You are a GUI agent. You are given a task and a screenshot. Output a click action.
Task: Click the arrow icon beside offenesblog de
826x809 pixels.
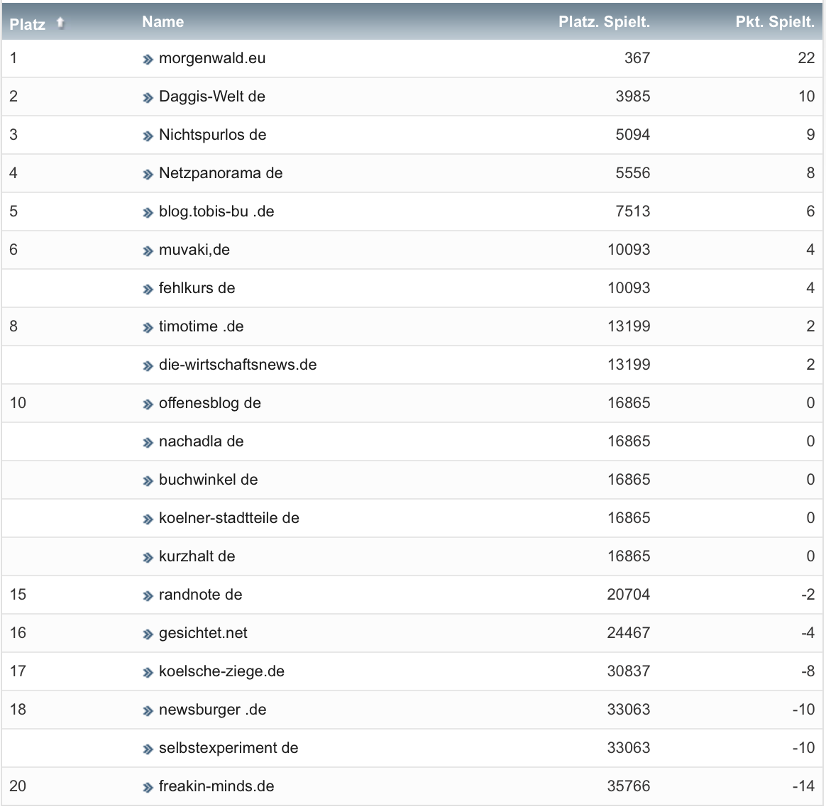click(148, 404)
